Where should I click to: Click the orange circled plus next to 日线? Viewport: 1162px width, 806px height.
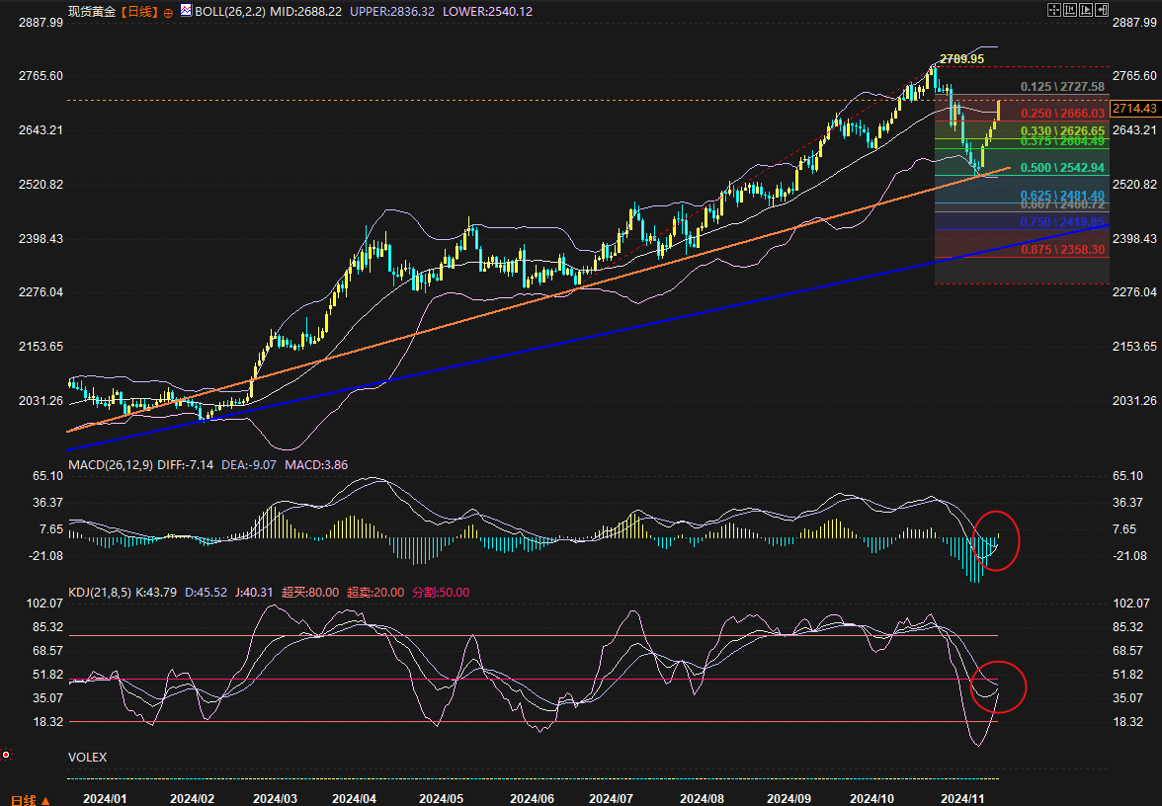click(168, 12)
